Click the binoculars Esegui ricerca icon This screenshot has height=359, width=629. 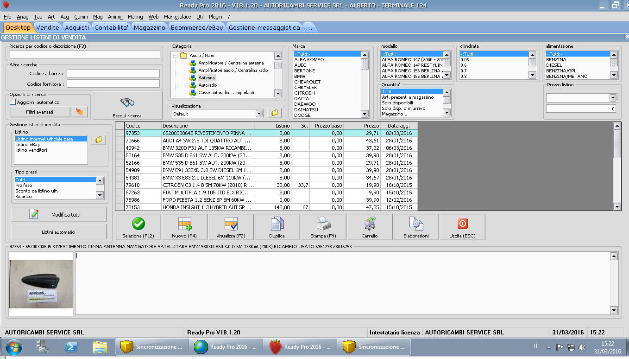127,103
